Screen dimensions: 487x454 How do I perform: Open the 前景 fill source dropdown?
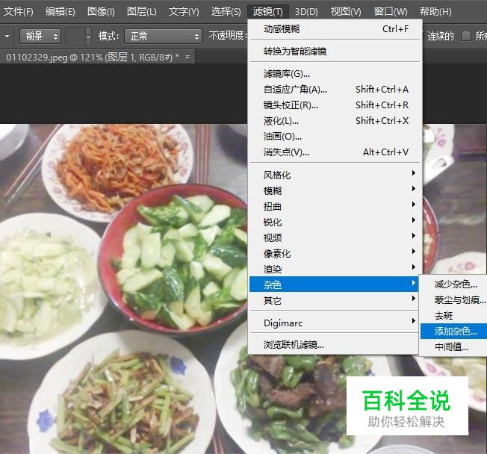(40, 37)
